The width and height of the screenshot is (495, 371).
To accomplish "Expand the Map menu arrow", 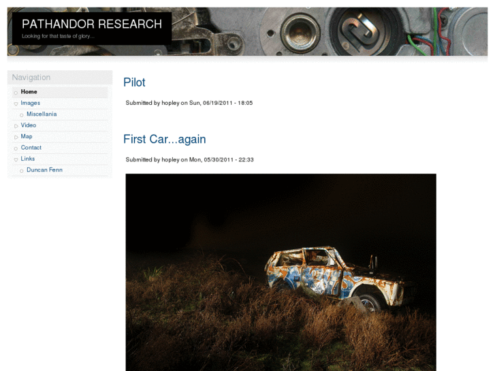I will pos(16,137).
